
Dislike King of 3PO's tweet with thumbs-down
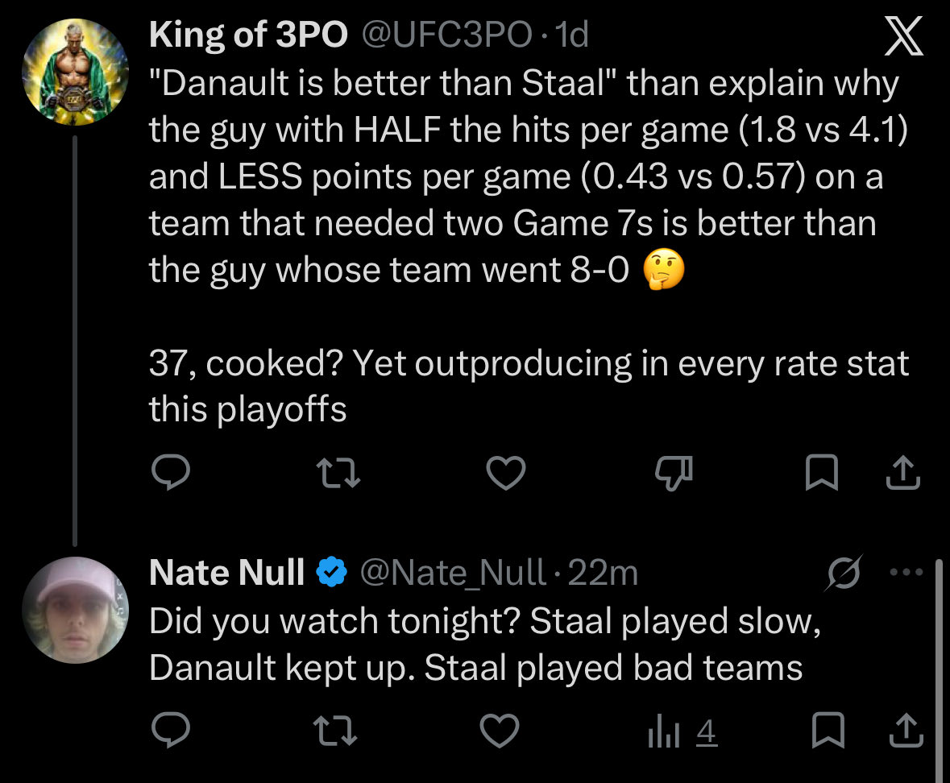pos(674,473)
